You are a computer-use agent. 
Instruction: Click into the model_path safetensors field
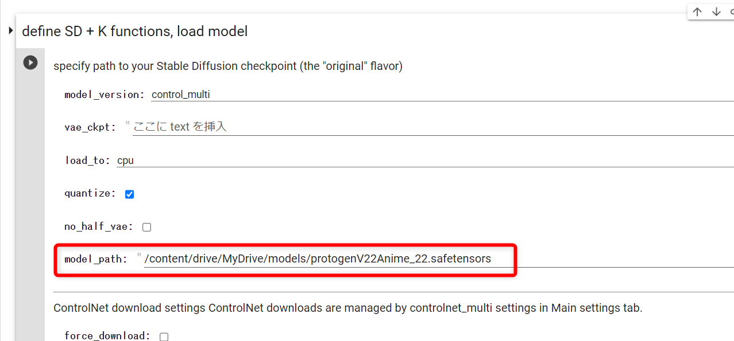click(439, 258)
